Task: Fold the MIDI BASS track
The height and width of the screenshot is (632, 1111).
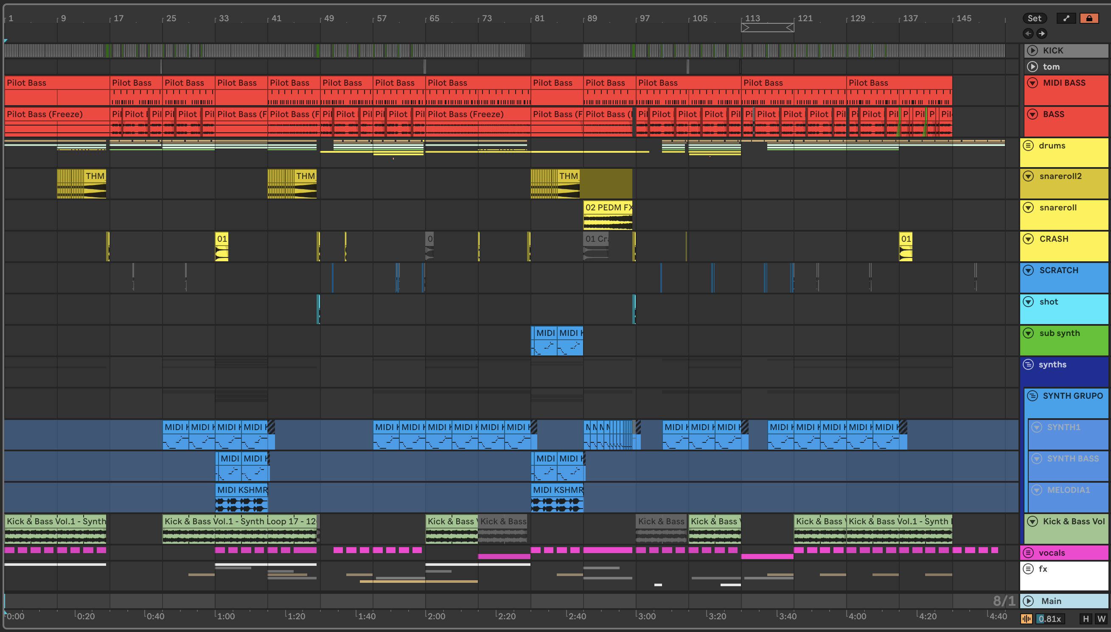Action: pos(1032,82)
